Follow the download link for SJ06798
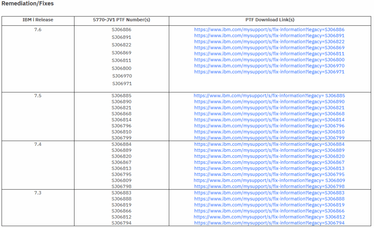This screenshot has width=374, height=228. click(269, 186)
